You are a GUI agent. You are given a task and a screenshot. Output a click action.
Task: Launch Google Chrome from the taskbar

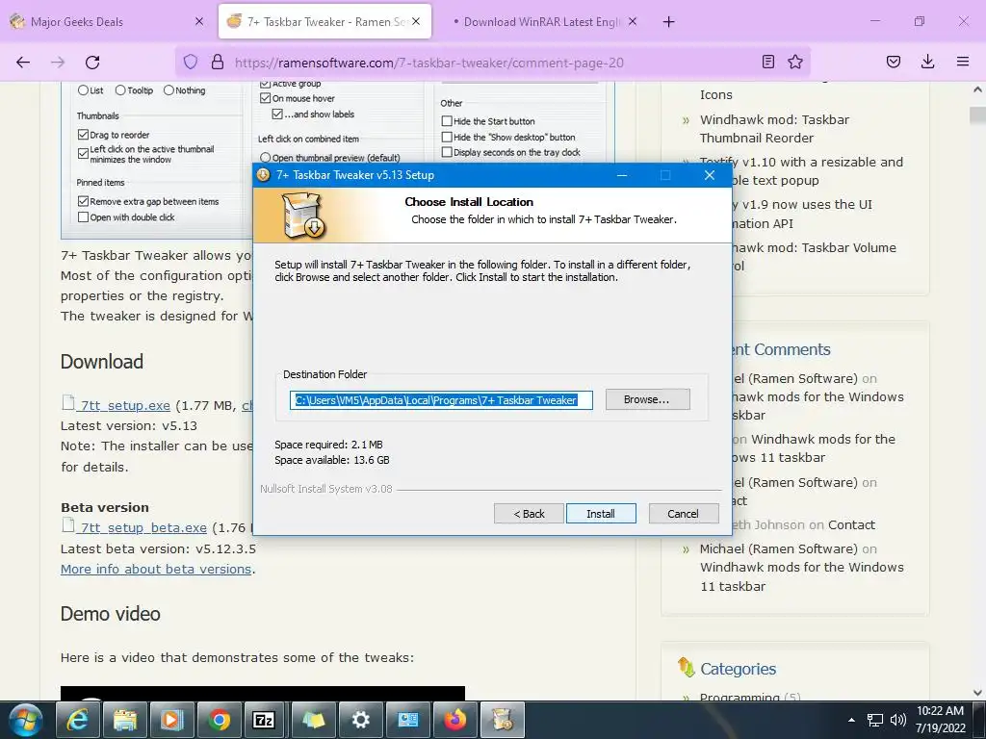219,720
